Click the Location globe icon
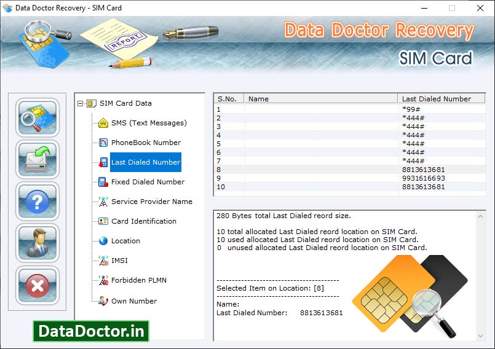The width and height of the screenshot is (495, 349). pos(103,241)
